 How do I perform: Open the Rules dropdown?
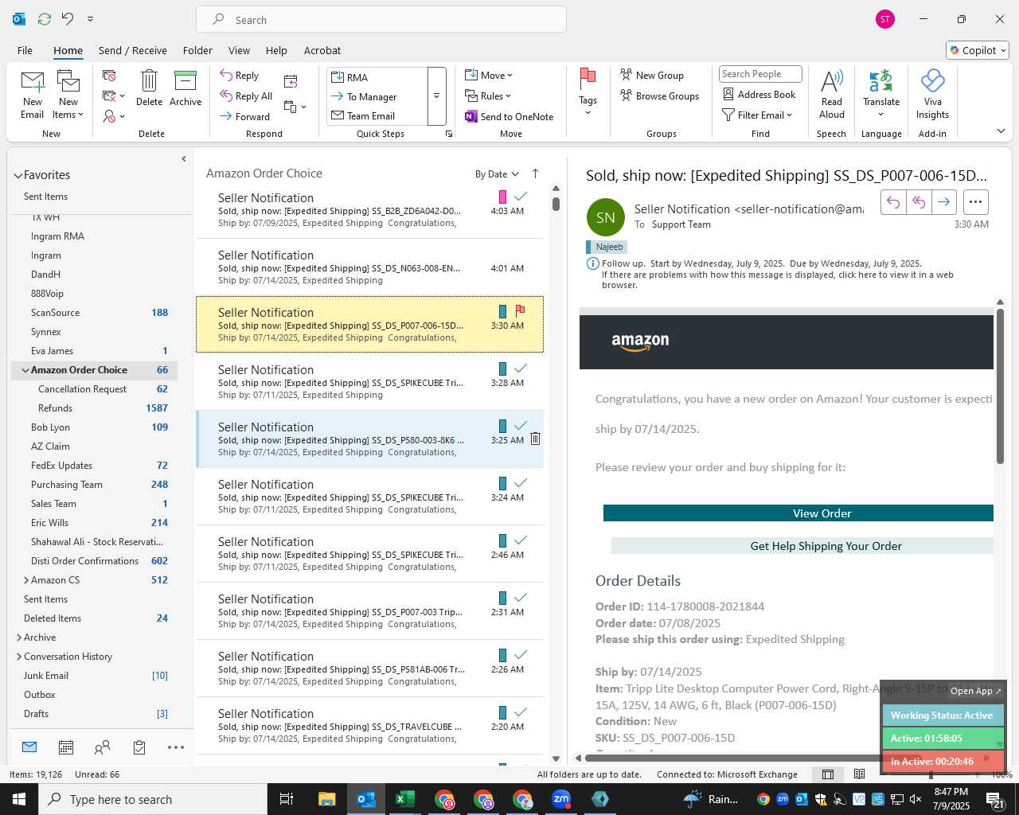click(x=488, y=96)
